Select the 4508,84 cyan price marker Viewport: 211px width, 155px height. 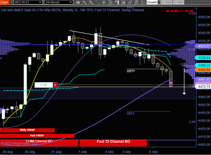pyautogui.click(x=203, y=58)
